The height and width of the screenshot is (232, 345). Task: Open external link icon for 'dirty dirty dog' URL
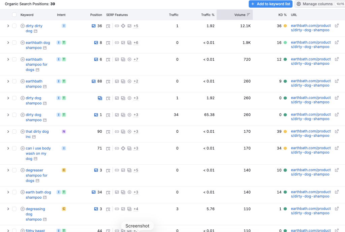(337, 26)
